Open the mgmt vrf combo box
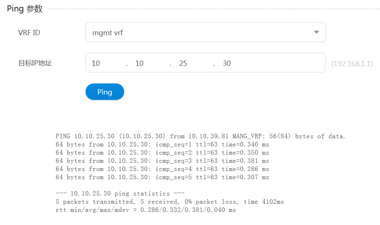The height and width of the screenshot is (225, 380). pos(205,32)
